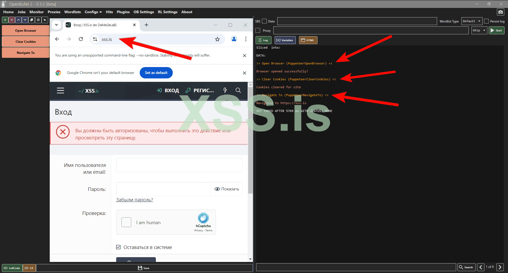Image resolution: width=508 pixels, height=273 pixels.
Task: Open the Chrome profile icon
Action: (x=234, y=39)
